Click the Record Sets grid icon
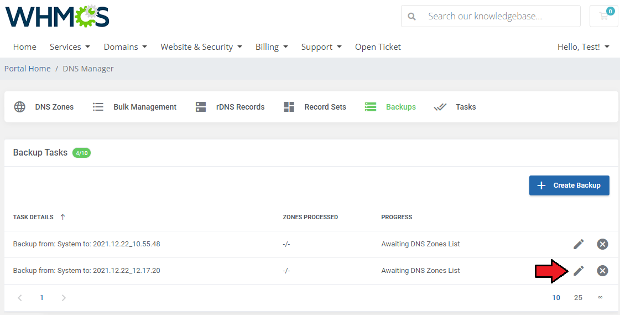This screenshot has height=315, width=620. pos(289,107)
